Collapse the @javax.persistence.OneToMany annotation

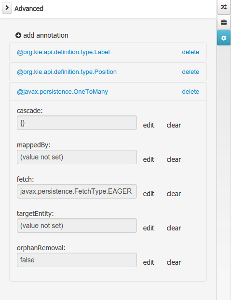coord(62,92)
